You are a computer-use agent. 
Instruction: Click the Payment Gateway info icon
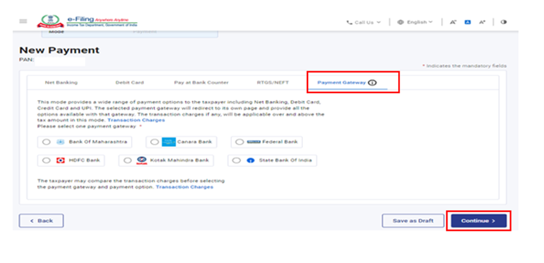point(373,82)
